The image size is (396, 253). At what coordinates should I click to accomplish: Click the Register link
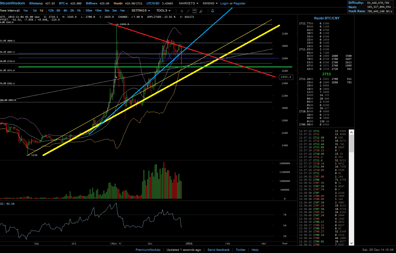coord(239,3)
